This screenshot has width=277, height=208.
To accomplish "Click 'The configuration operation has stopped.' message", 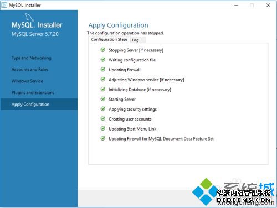I will pos(126,33).
